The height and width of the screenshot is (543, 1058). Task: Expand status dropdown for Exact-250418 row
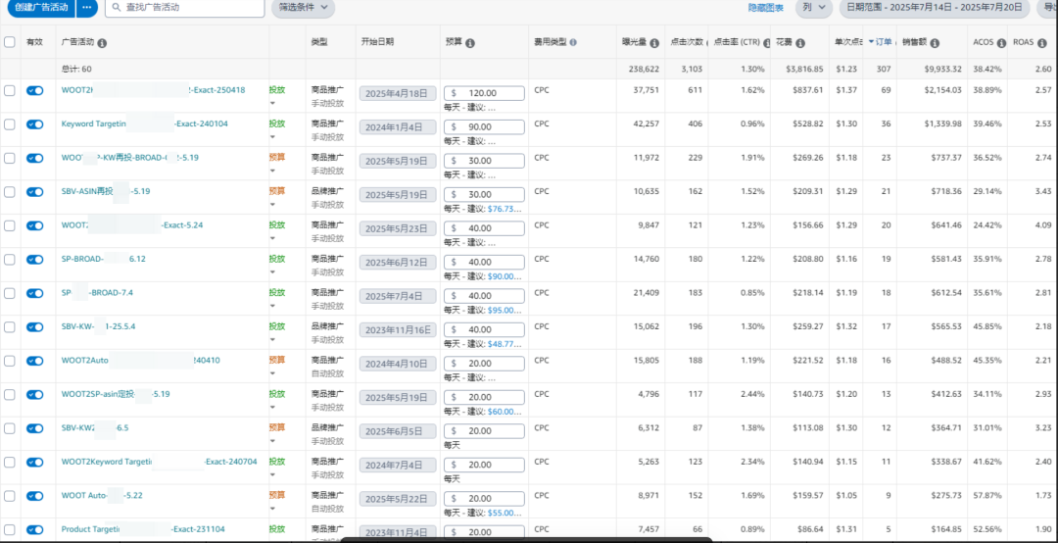(272, 103)
